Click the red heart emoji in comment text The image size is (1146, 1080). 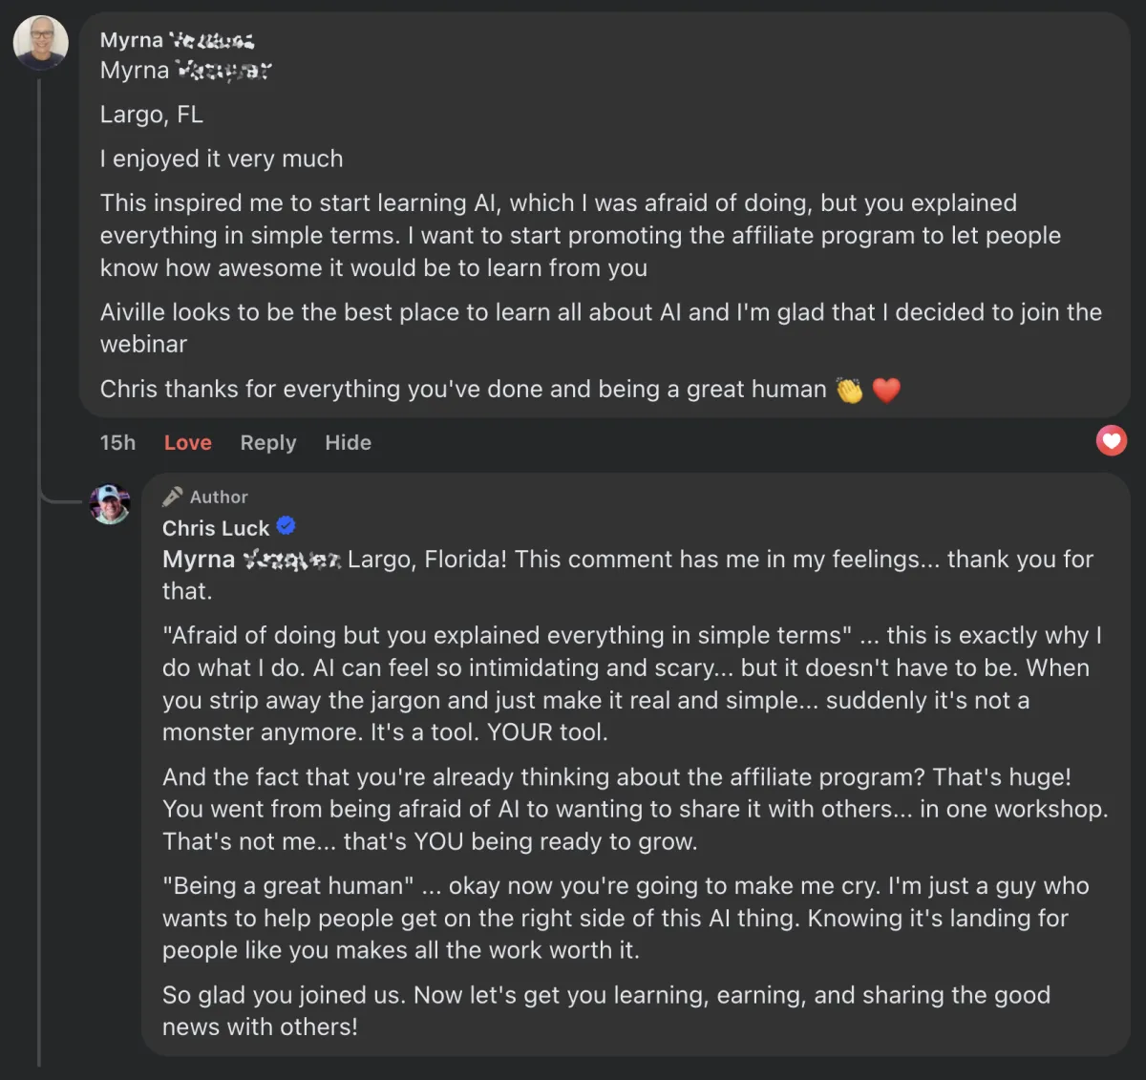coord(886,391)
